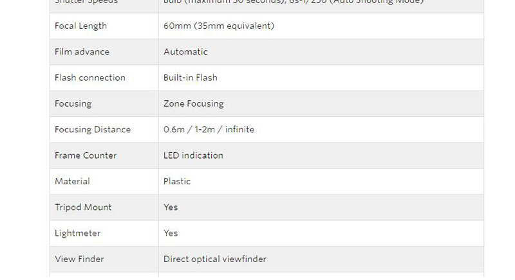The height and width of the screenshot is (280, 515).
Task: Click the Film advance row label
Action: click(x=82, y=52)
